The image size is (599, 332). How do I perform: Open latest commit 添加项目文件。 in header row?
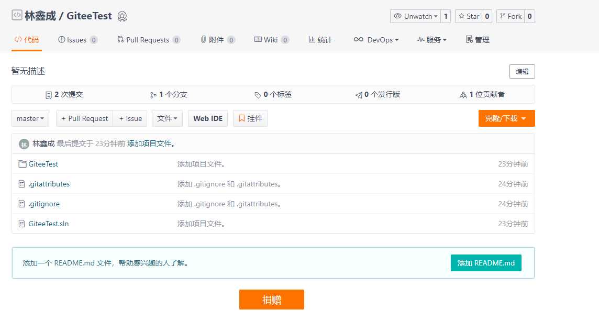[151, 143]
